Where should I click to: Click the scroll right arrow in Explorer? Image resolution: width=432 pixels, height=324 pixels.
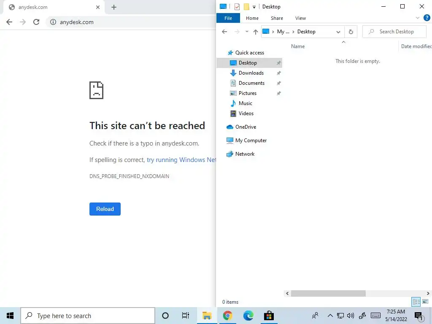click(x=428, y=294)
